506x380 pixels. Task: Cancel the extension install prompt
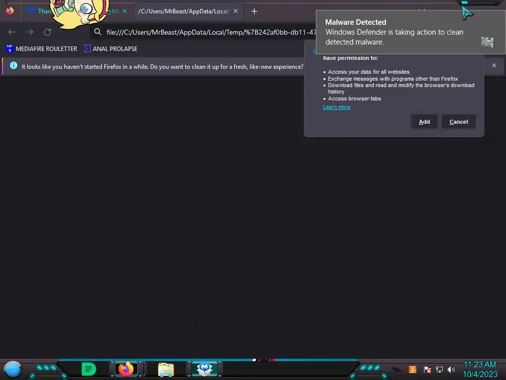pos(459,122)
